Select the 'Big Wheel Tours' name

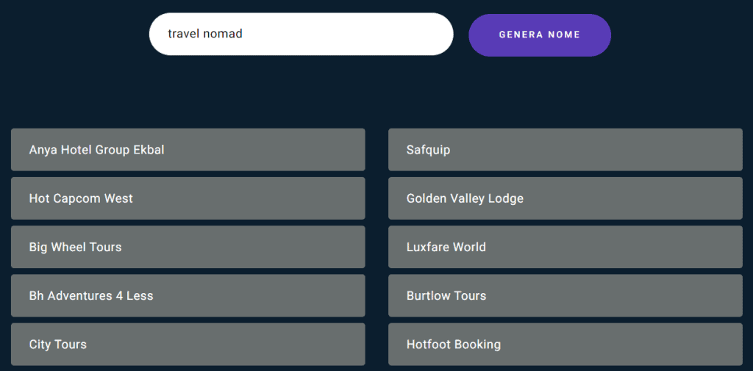[188, 247]
